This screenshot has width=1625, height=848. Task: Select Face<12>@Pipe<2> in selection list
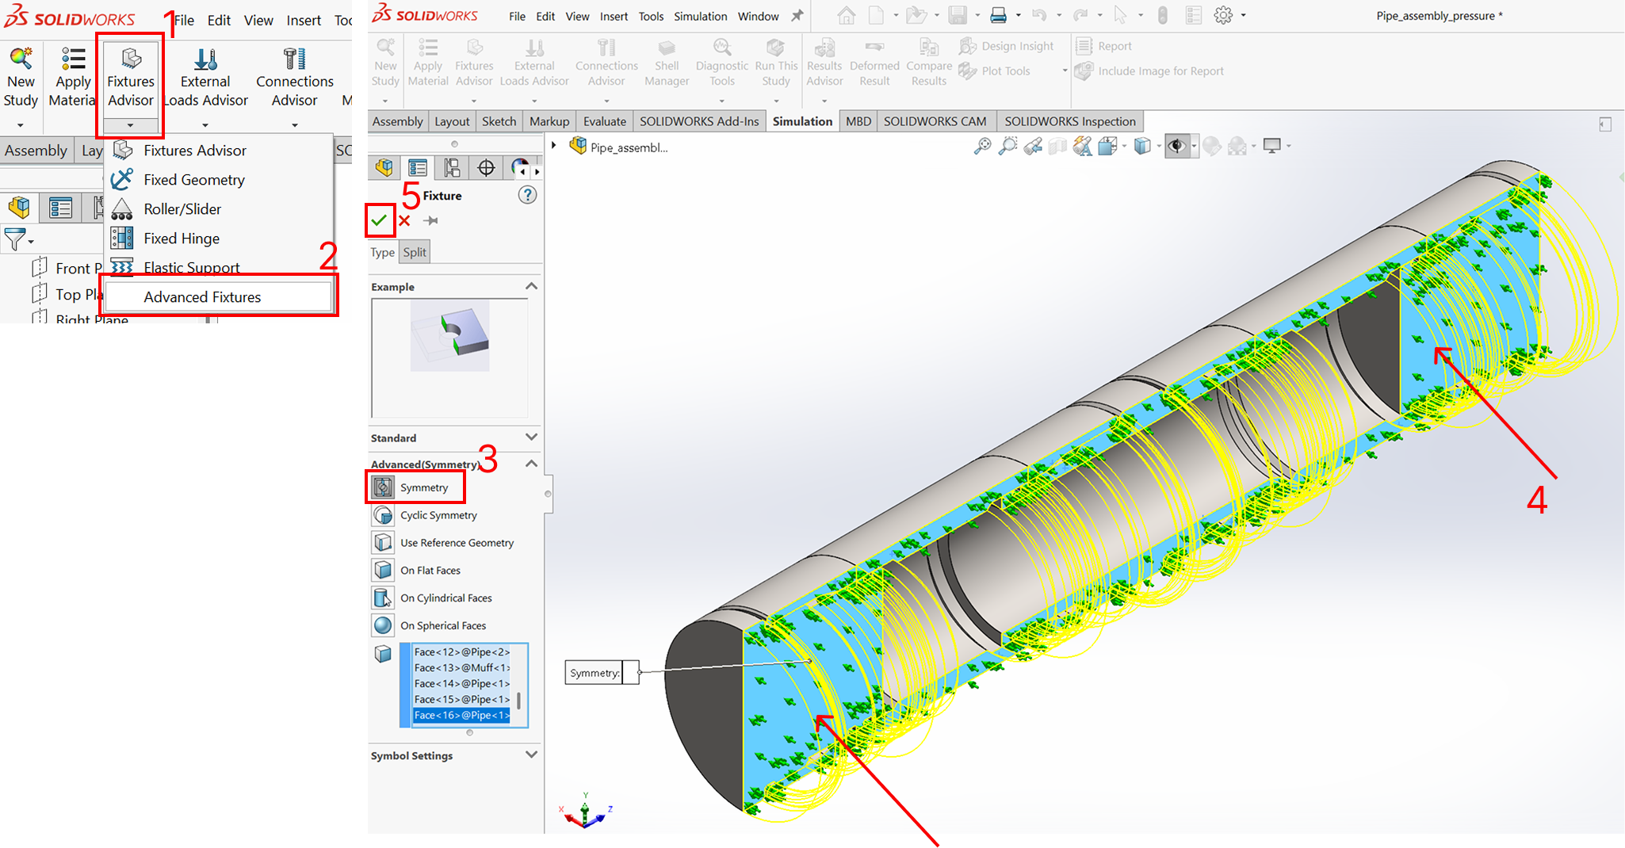click(461, 652)
